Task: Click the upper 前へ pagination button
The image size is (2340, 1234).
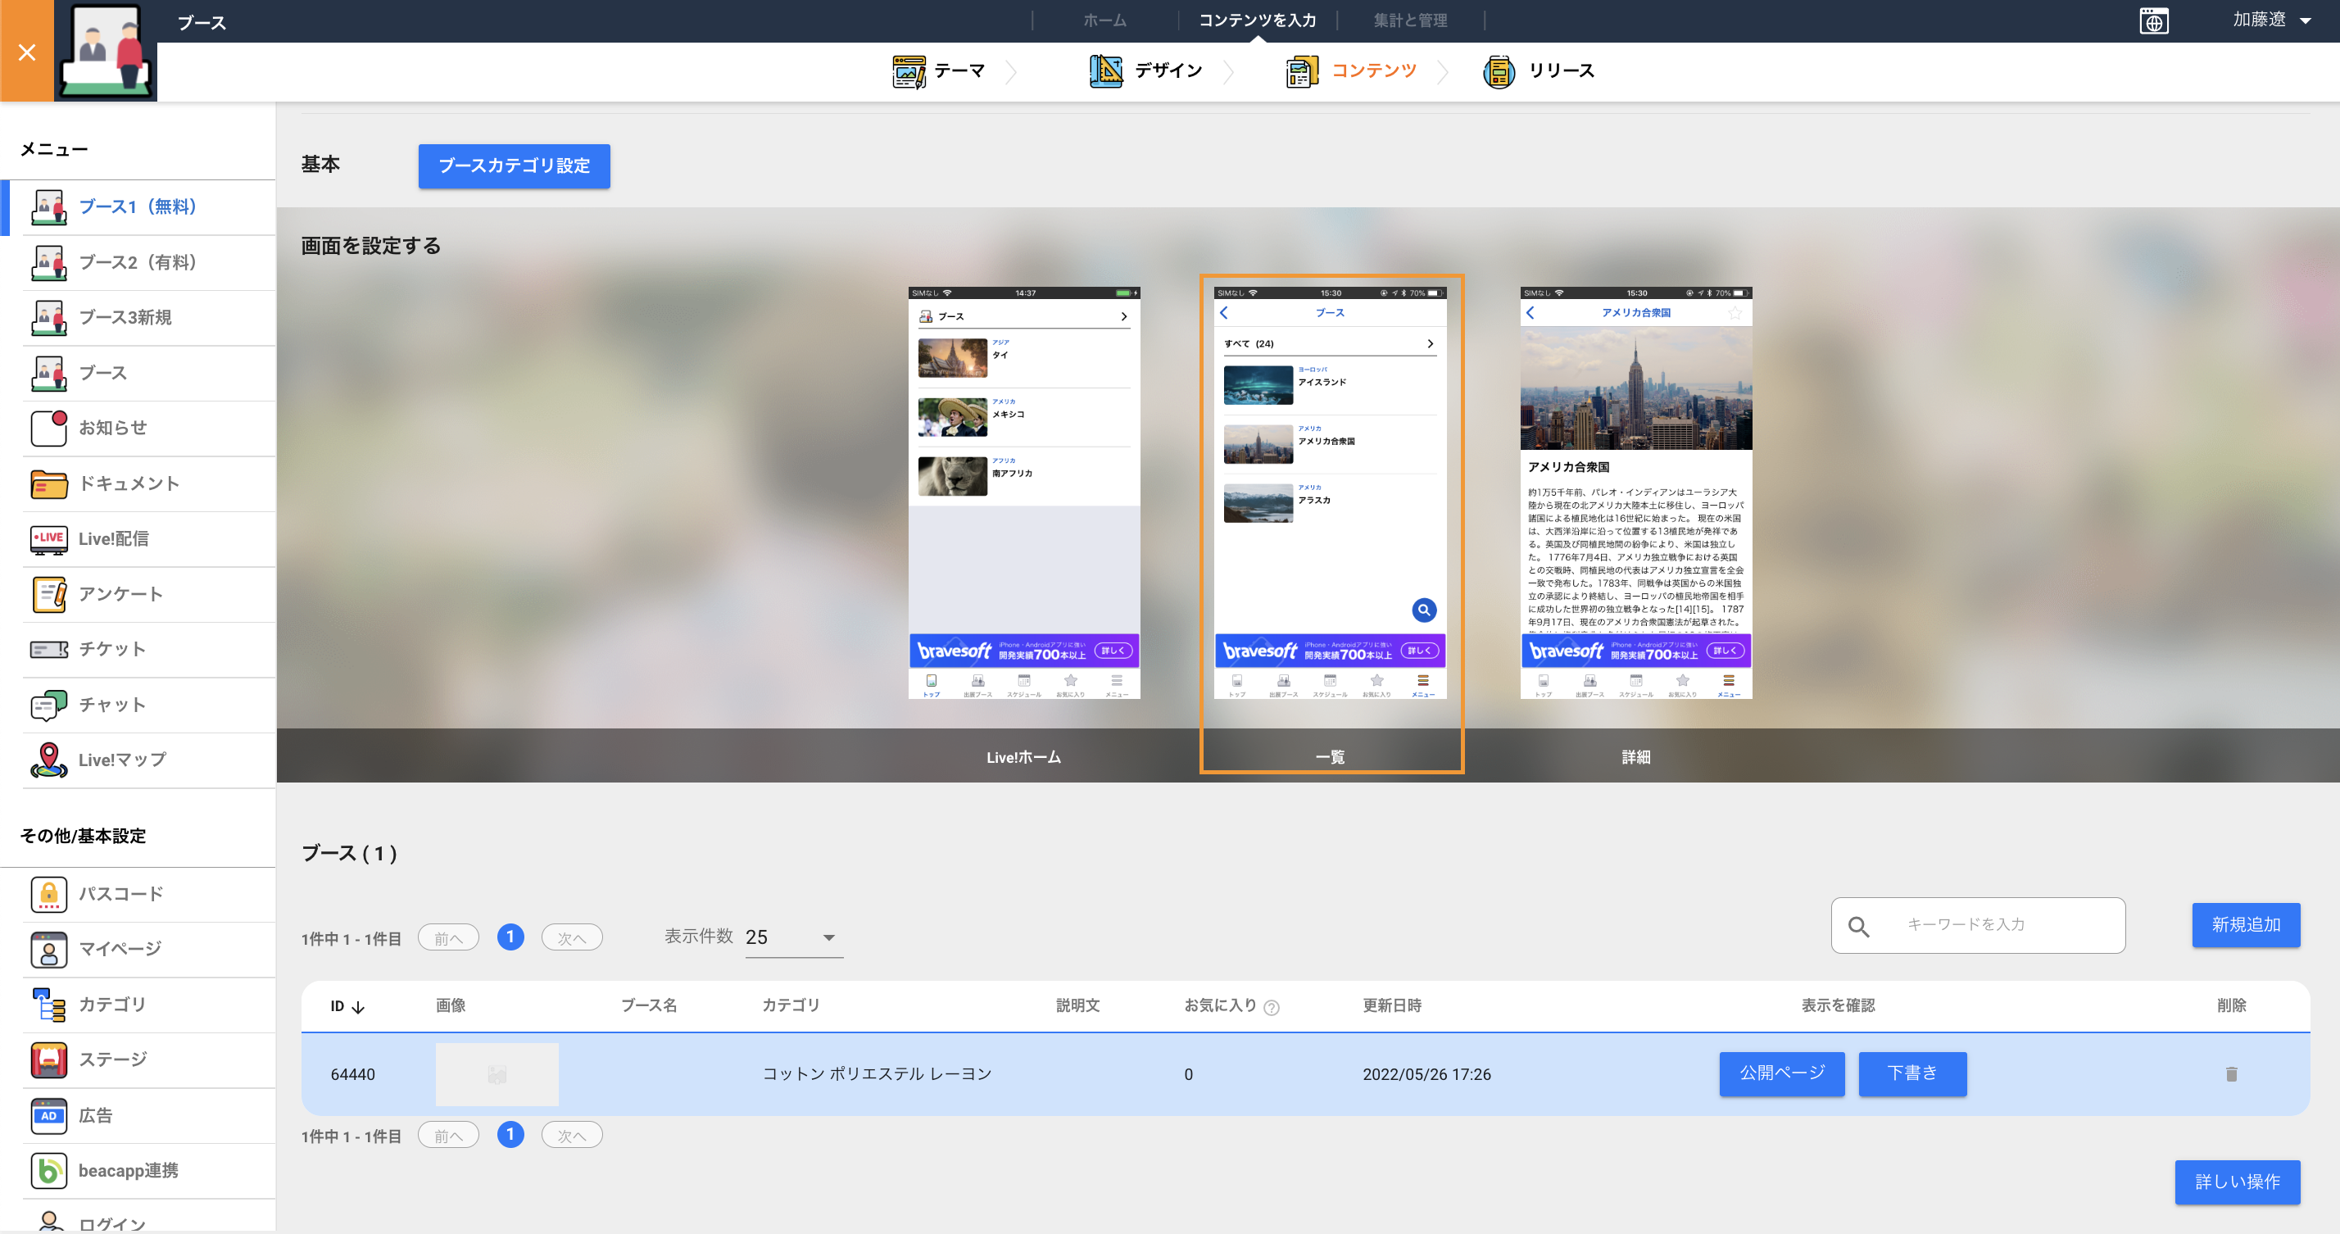Action: click(x=448, y=937)
